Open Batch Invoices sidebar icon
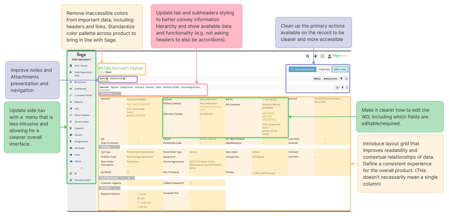Image resolution: width=449 pixels, height=216 pixels. (71, 115)
